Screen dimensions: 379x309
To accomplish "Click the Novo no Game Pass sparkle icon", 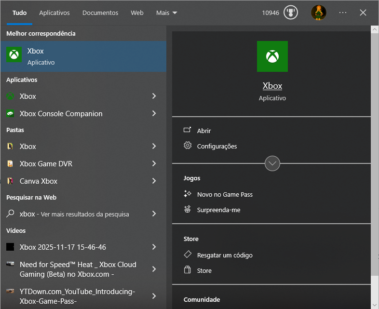I will tap(188, 194).
